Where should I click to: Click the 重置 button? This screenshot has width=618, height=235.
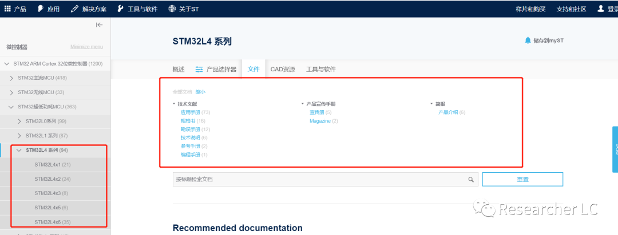522,179
